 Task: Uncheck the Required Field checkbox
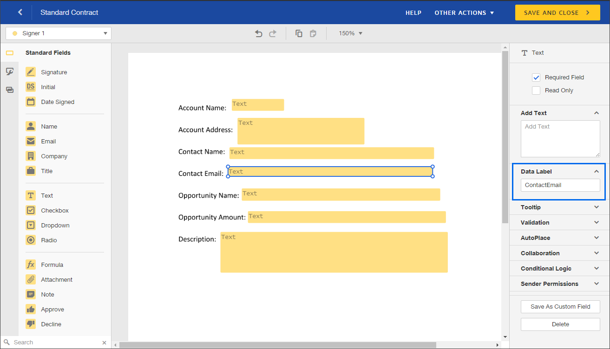tap(536, 78)
